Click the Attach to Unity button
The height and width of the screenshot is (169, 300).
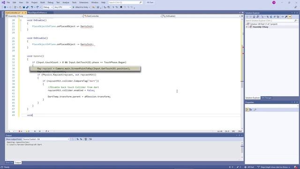click(80, 7)
